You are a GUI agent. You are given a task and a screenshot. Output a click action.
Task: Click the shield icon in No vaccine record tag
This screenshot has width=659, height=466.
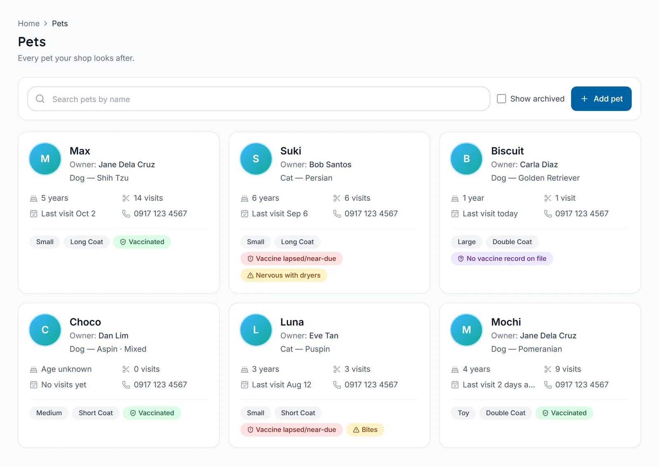[461, 259]
